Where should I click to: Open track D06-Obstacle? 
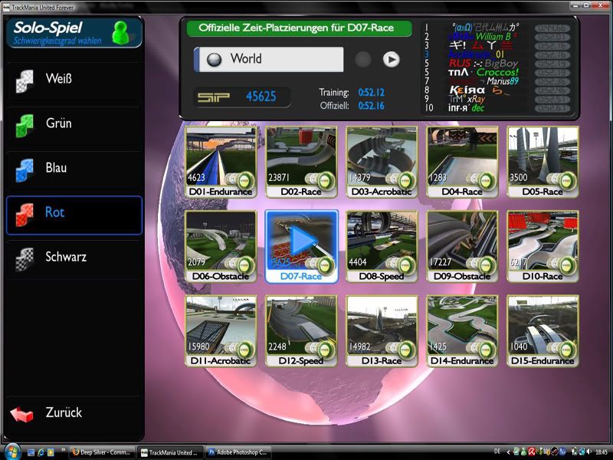pyautogui.click(x=221, y=246)
